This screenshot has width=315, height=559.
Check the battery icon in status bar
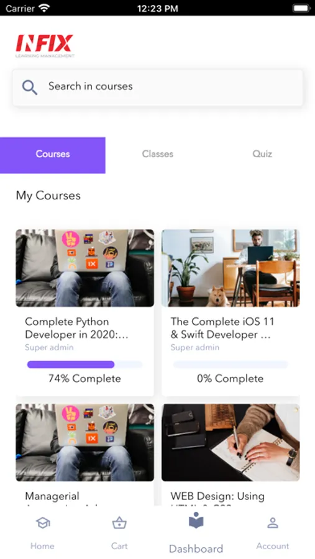(301, 8)
